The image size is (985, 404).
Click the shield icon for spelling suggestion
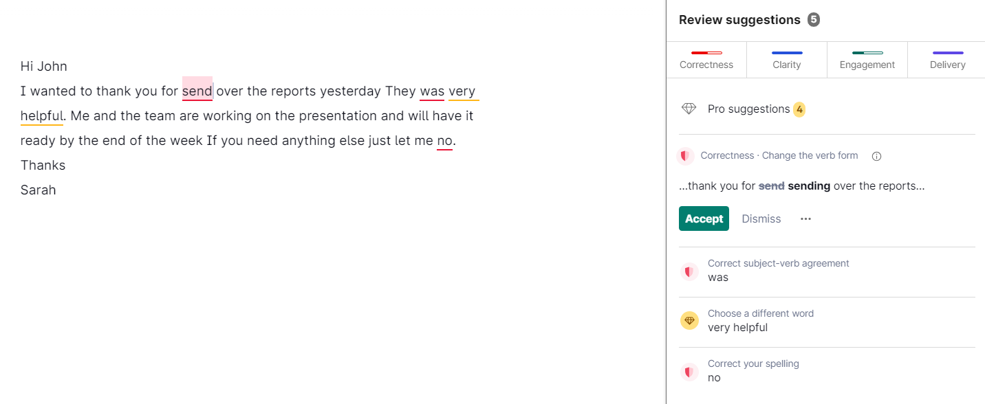tap(689, 372)
